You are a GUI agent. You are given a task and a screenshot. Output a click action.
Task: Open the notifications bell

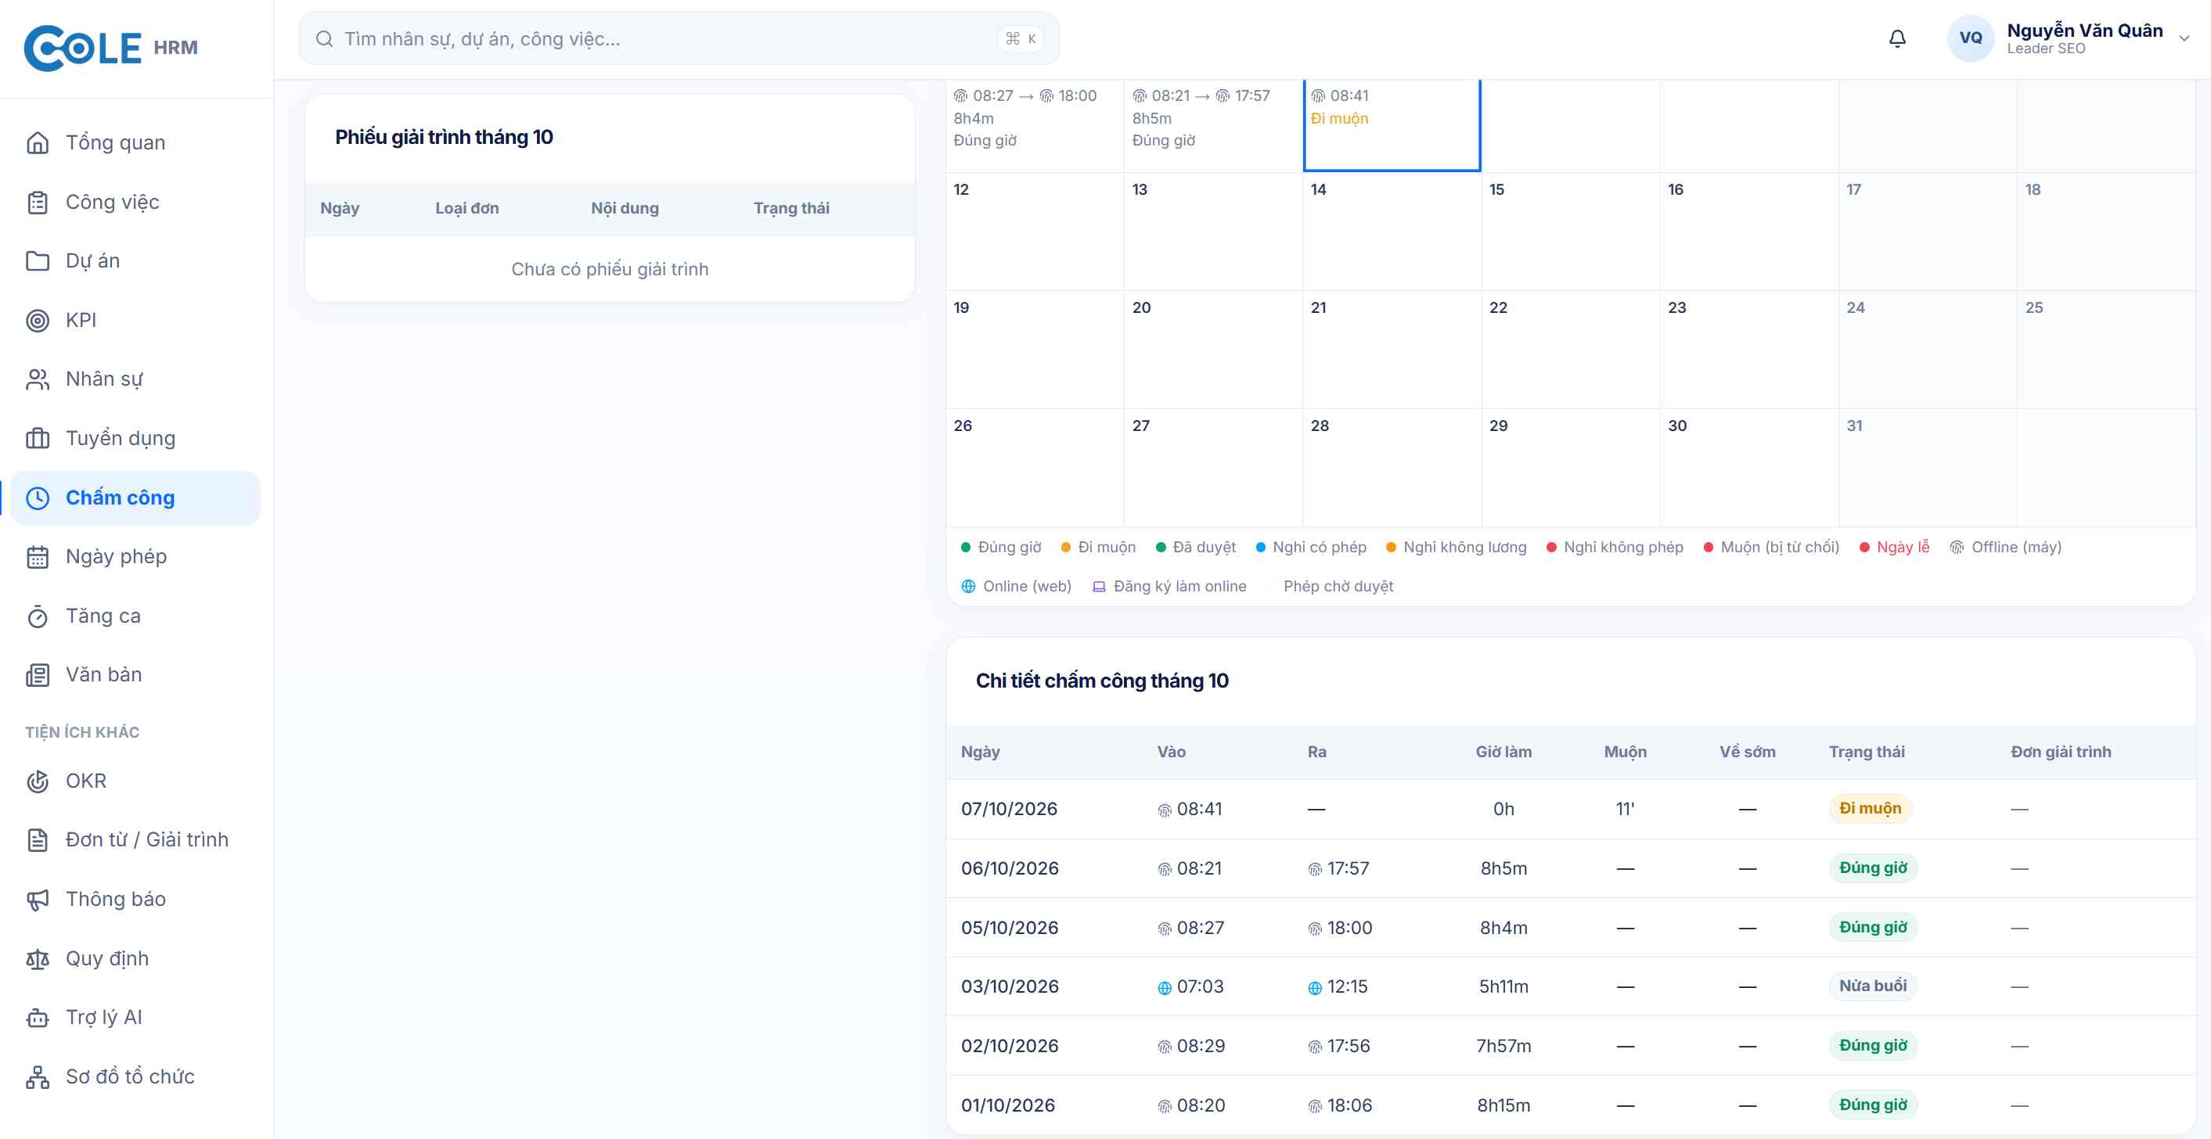click(1898, 38)
